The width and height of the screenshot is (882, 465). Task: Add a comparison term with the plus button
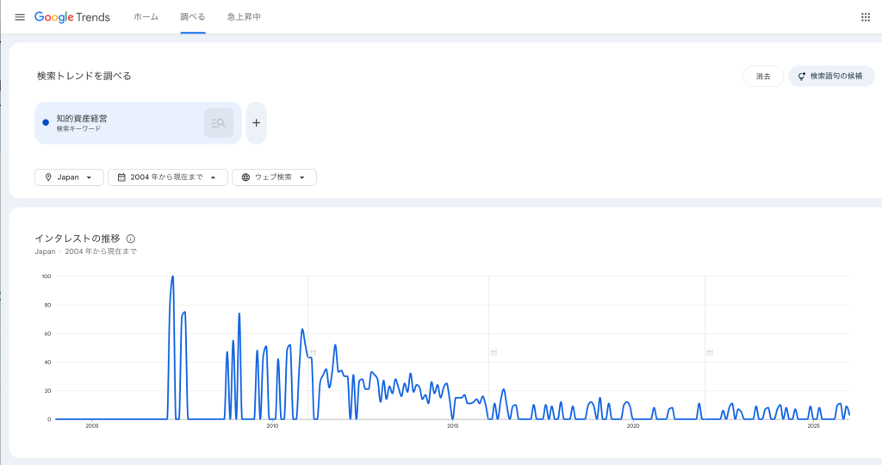(256, 123)
